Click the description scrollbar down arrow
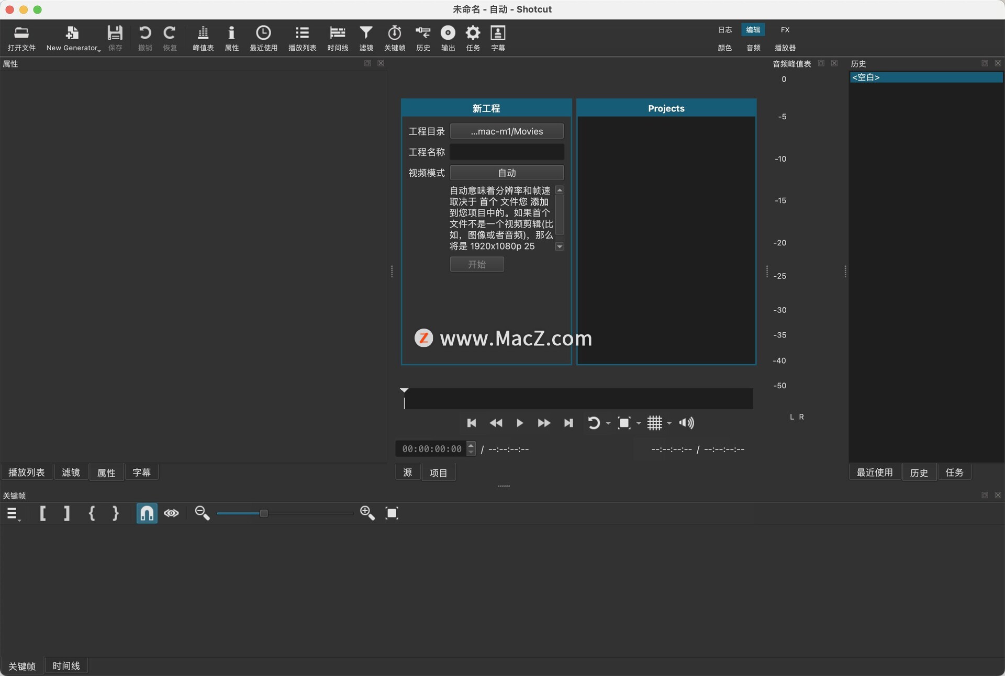This screenshot has height=676, width=1005. [x=560, y=246]
